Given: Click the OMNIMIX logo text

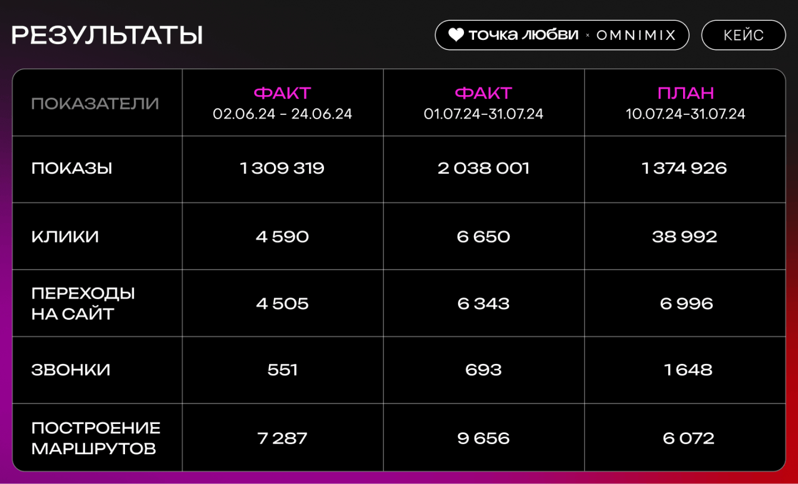Looking at the screenshot, I should [636, 35].
